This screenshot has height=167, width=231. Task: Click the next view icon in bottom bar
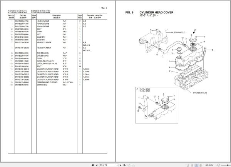[133, 165]
